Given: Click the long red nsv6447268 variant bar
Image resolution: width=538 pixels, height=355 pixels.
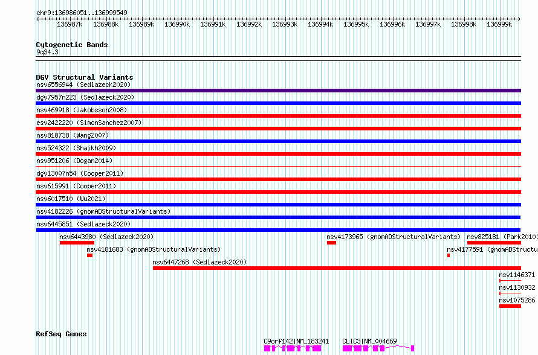Looking at the screenshot, I should tap(337, 268).
